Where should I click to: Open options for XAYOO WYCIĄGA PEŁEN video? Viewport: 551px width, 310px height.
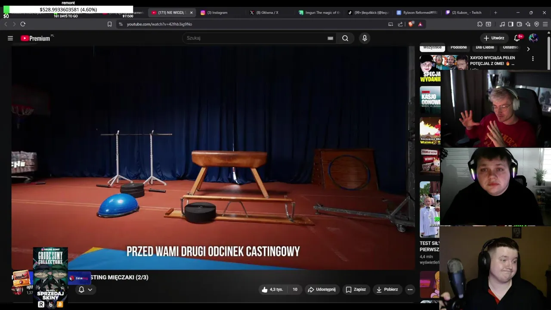pyautogui.click(x=533, y=59)
